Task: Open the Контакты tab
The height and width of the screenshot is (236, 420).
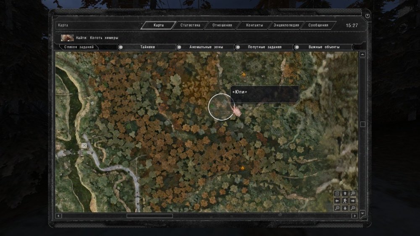Action: click(x=254, y=25)
